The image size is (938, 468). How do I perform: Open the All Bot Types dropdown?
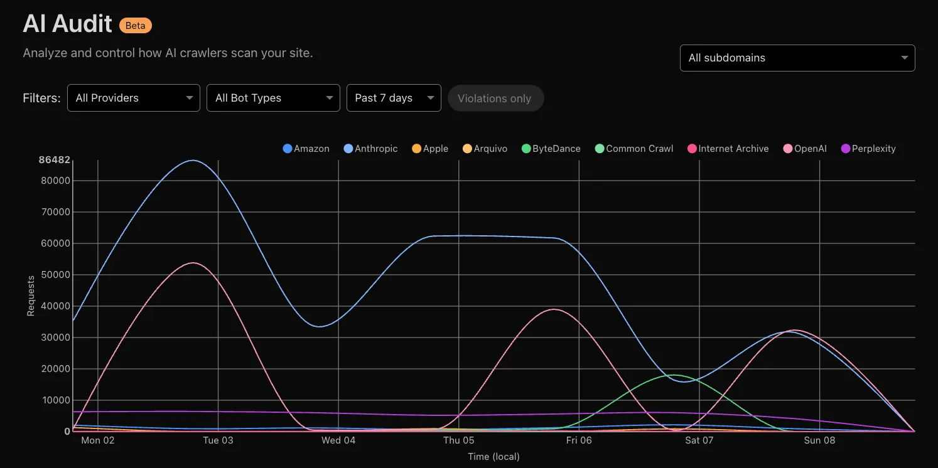point(273,98)
